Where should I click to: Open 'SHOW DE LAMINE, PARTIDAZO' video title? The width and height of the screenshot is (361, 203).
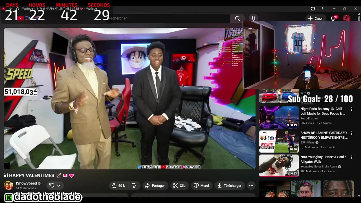(x=324, y=135)
